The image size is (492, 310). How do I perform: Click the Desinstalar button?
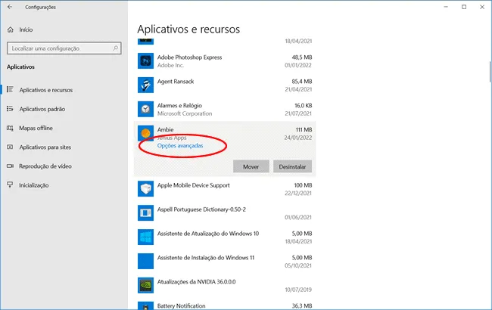point(292,166)
